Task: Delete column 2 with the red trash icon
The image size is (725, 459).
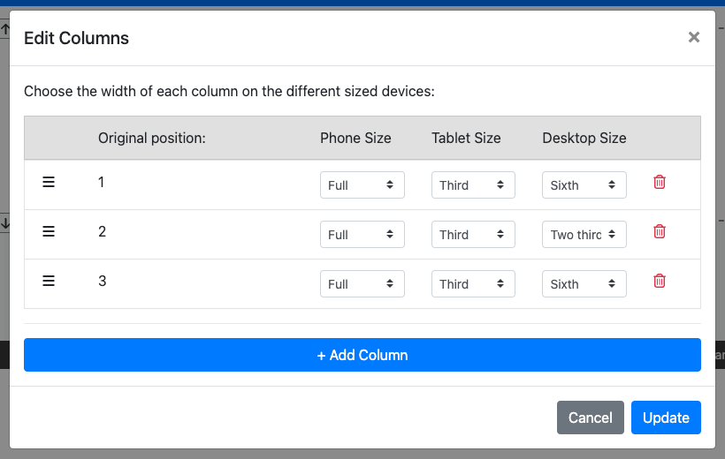Action: click(x=660, y=231)
